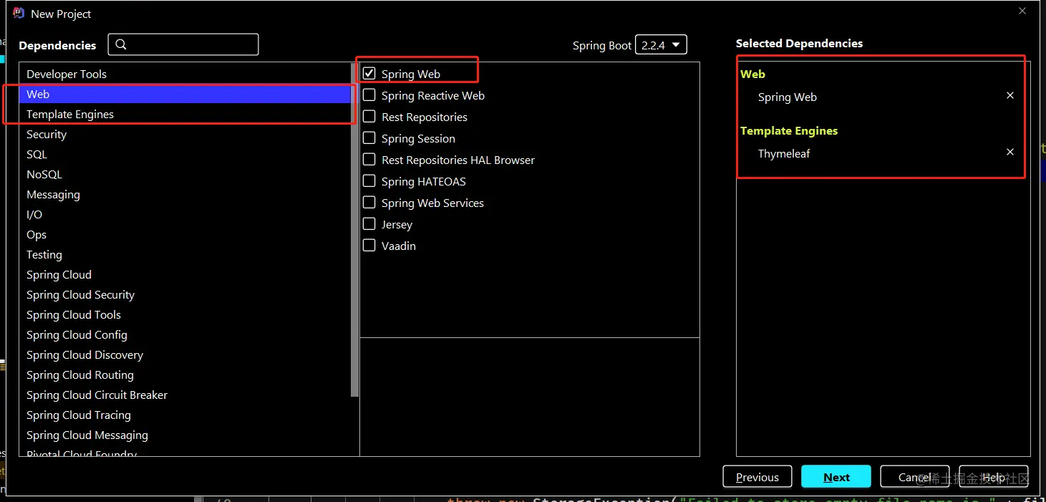Choose the Ops category

(185, 234)
